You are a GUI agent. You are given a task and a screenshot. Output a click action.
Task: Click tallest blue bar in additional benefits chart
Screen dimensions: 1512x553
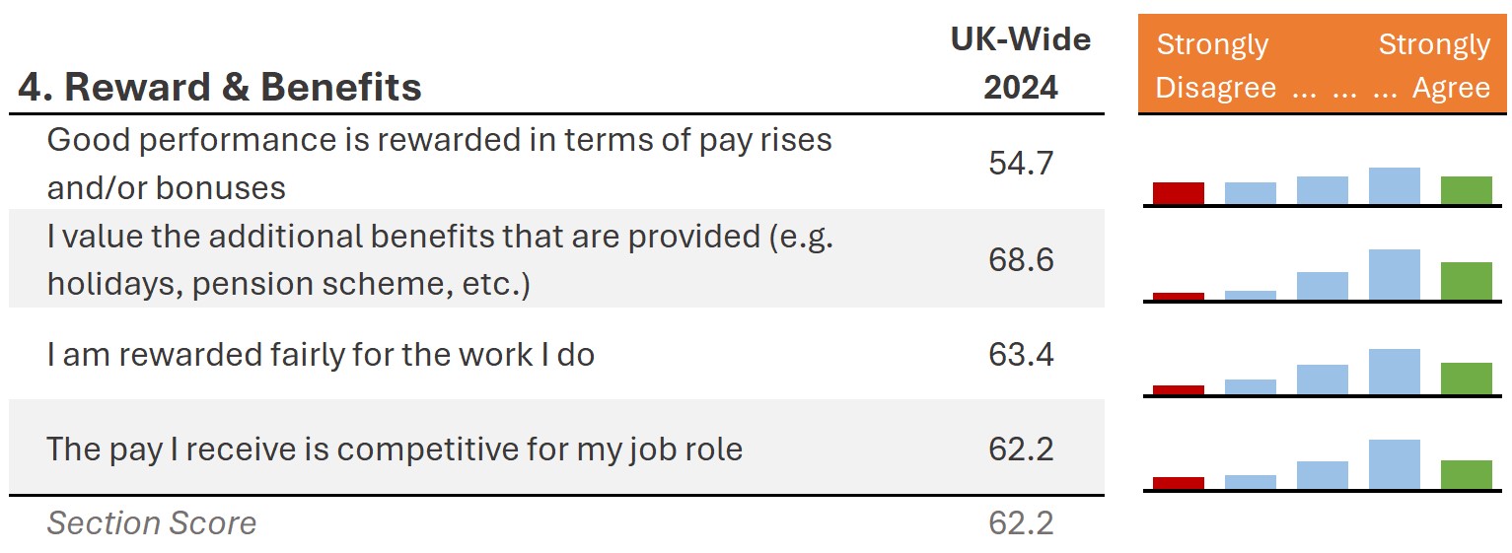[1395, 275]
